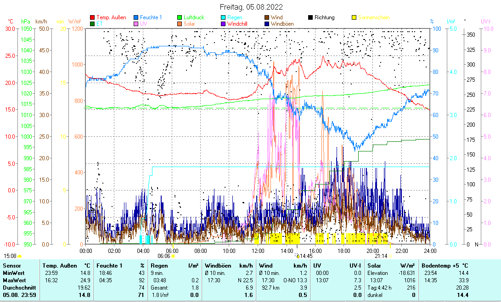This screenshot has height=302, width=501.
Task: Click the sunrise icon beside 06:06
Action: (173, 256)
